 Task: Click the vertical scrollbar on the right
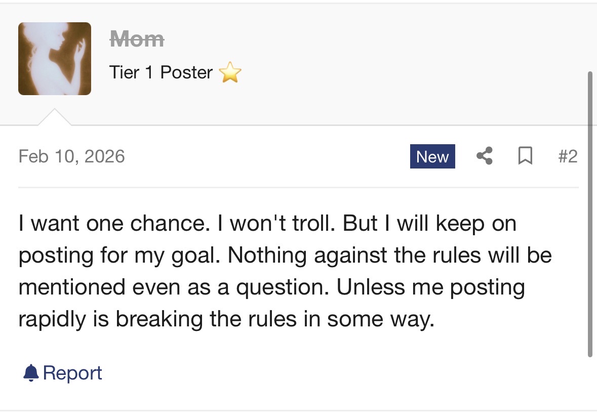(x=590, y=213)
